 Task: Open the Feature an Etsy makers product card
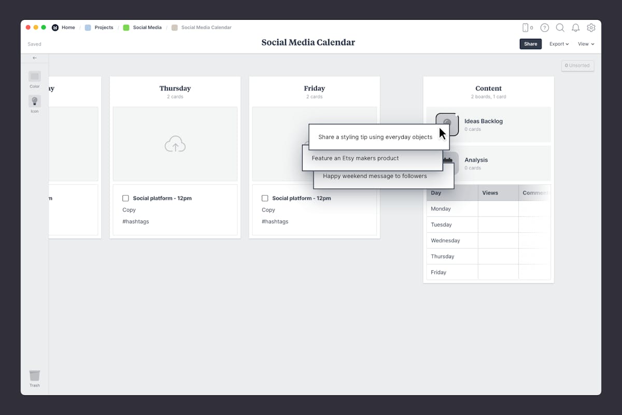pyautogui.click(x=355, y=158)
